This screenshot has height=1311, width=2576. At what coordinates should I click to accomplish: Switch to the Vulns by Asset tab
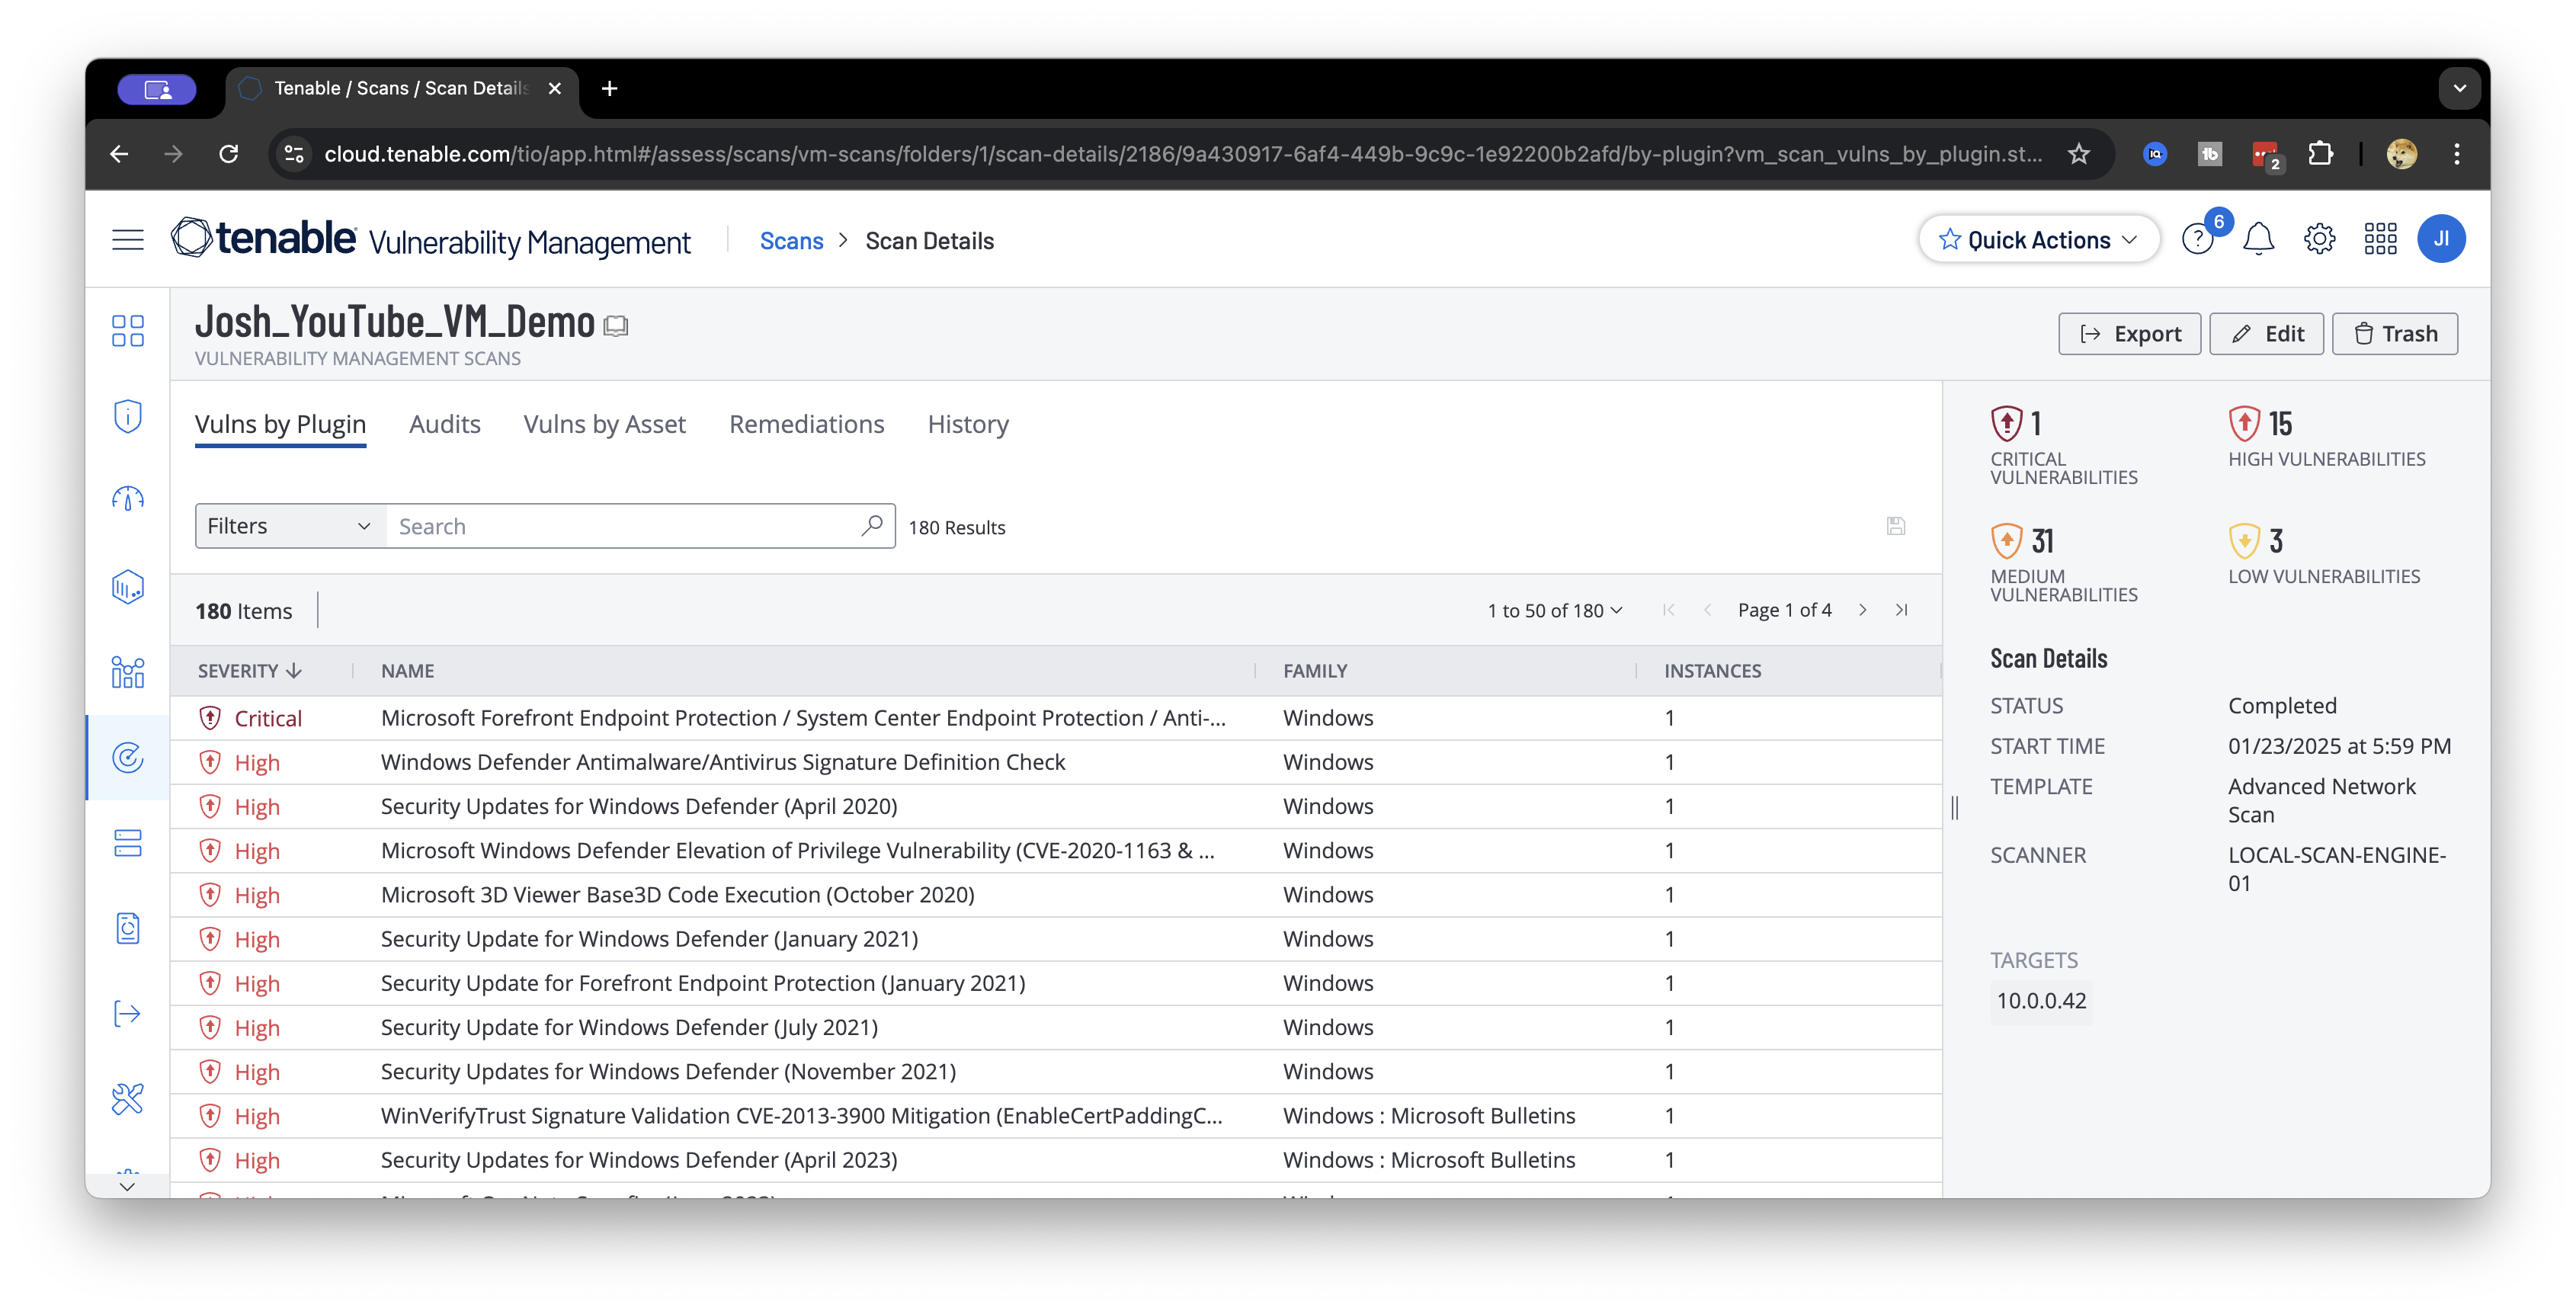coord(604,424)
